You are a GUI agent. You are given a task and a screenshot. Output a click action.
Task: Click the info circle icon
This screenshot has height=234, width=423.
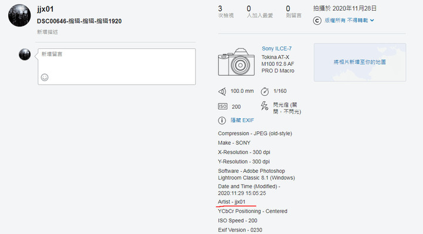coord(221,121)
